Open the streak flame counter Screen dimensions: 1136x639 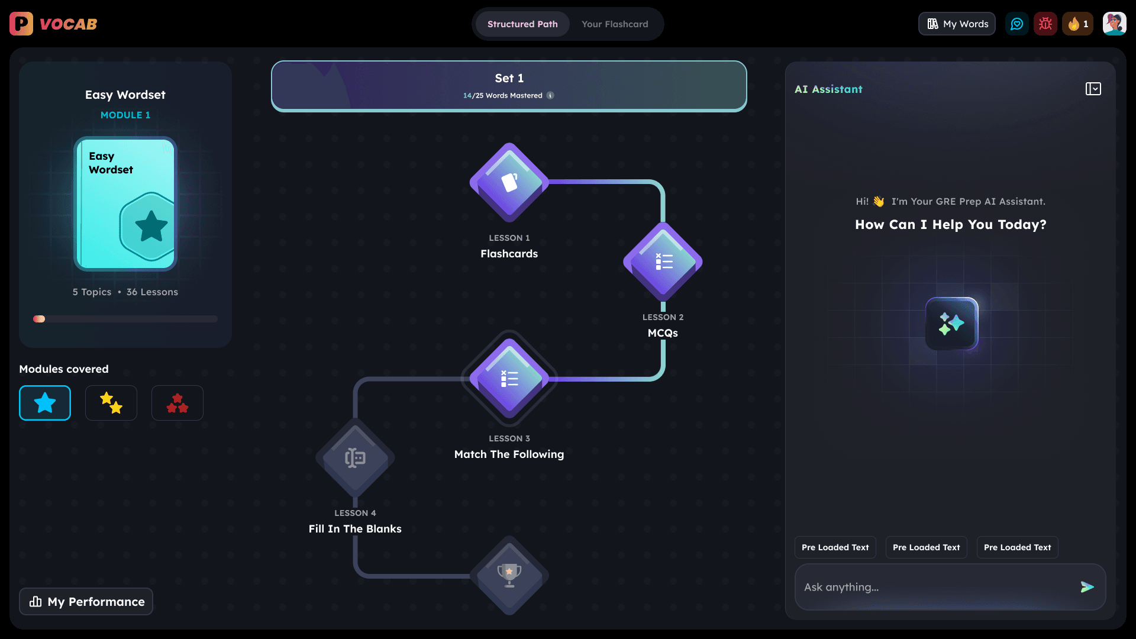[x=1077, y=24]
